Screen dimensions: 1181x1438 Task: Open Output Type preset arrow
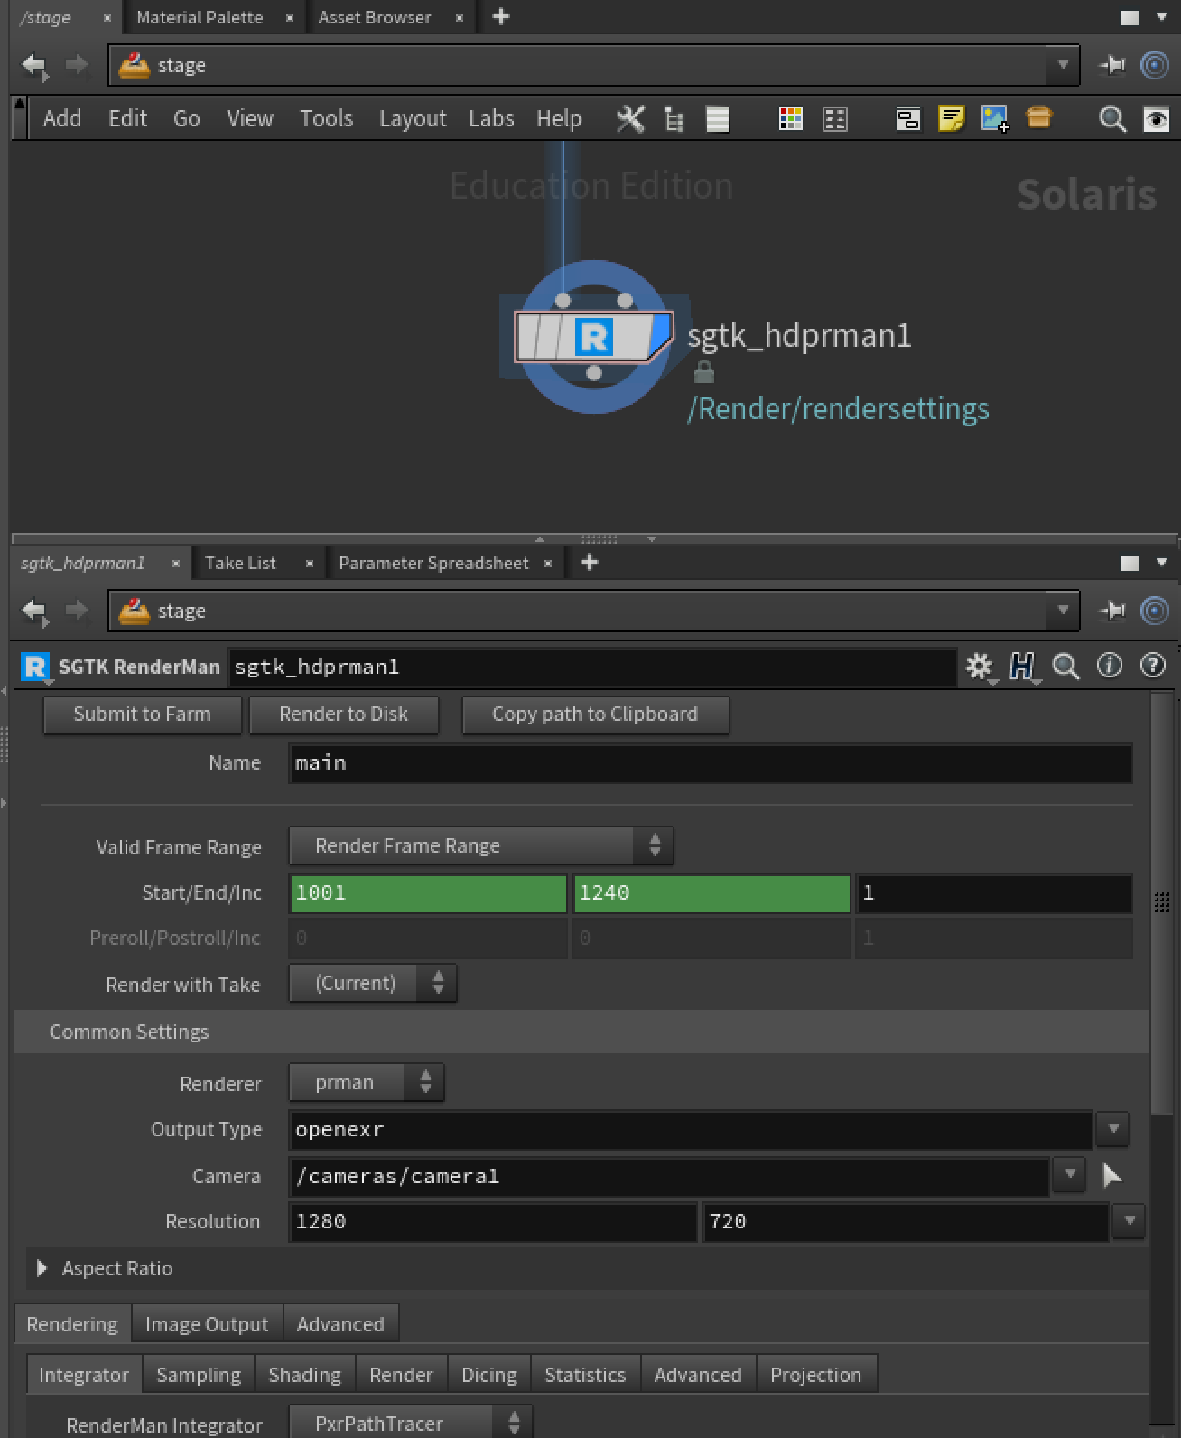click(1113, 1129)
